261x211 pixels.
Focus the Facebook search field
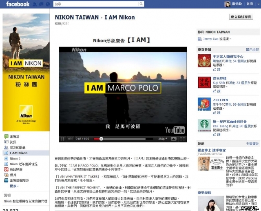coord(96,4)
